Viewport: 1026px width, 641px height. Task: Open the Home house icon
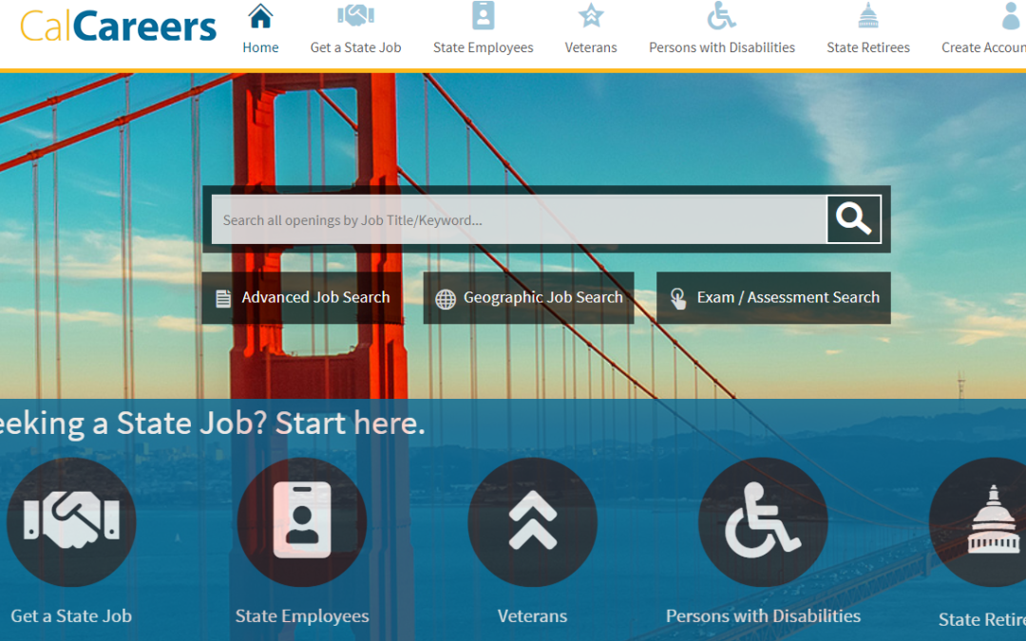(x=259, y=16)
